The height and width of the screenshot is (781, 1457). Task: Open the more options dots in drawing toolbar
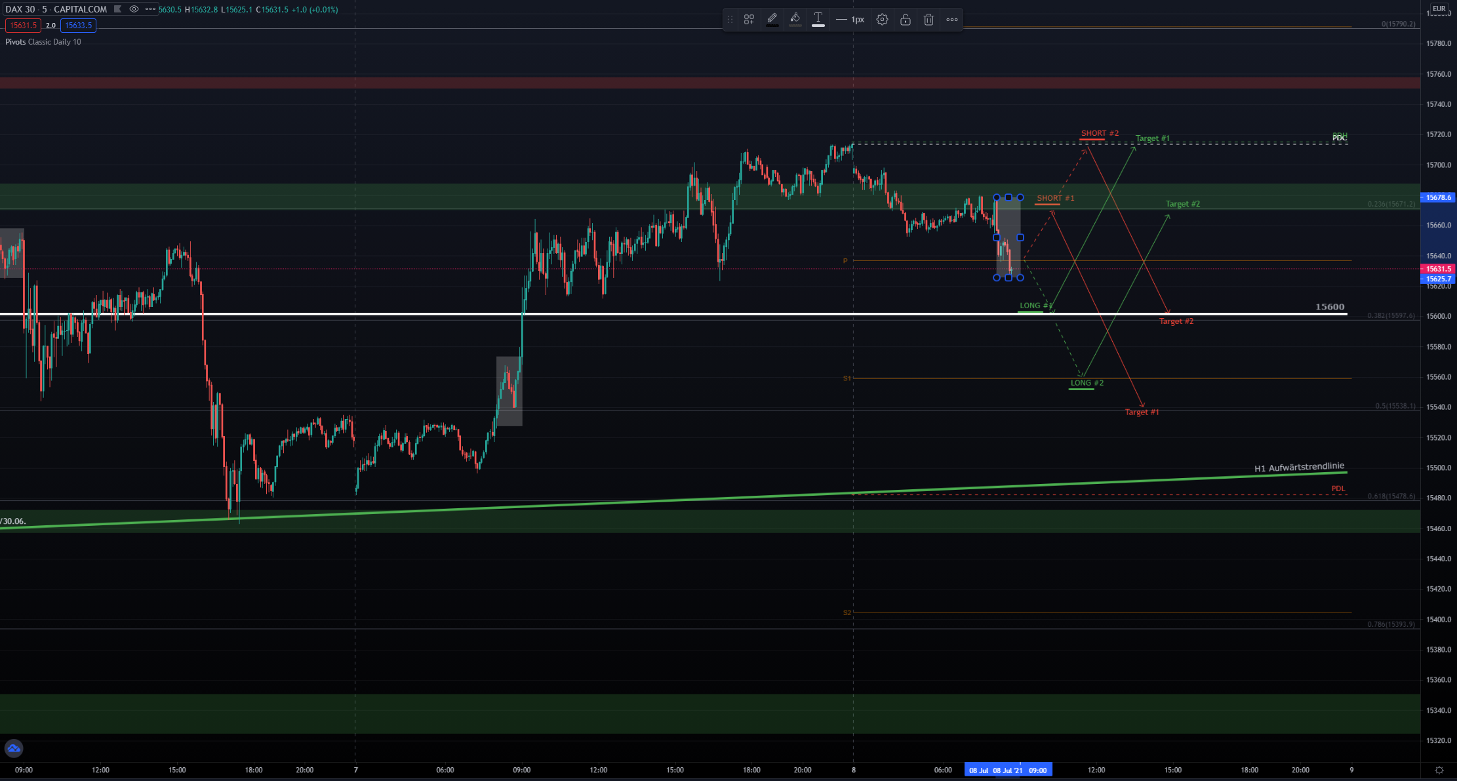[951, 20]
